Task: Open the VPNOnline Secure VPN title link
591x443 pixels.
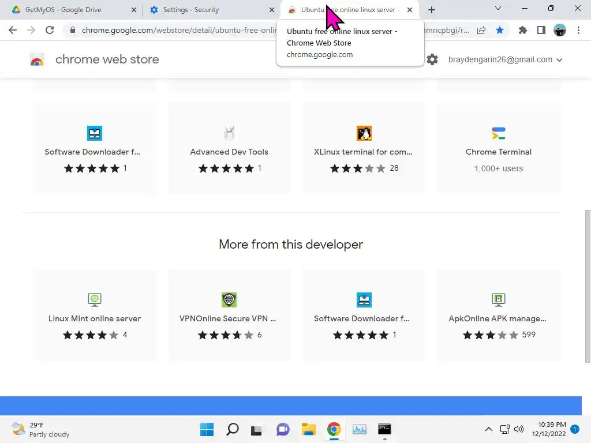Action: 227,318
